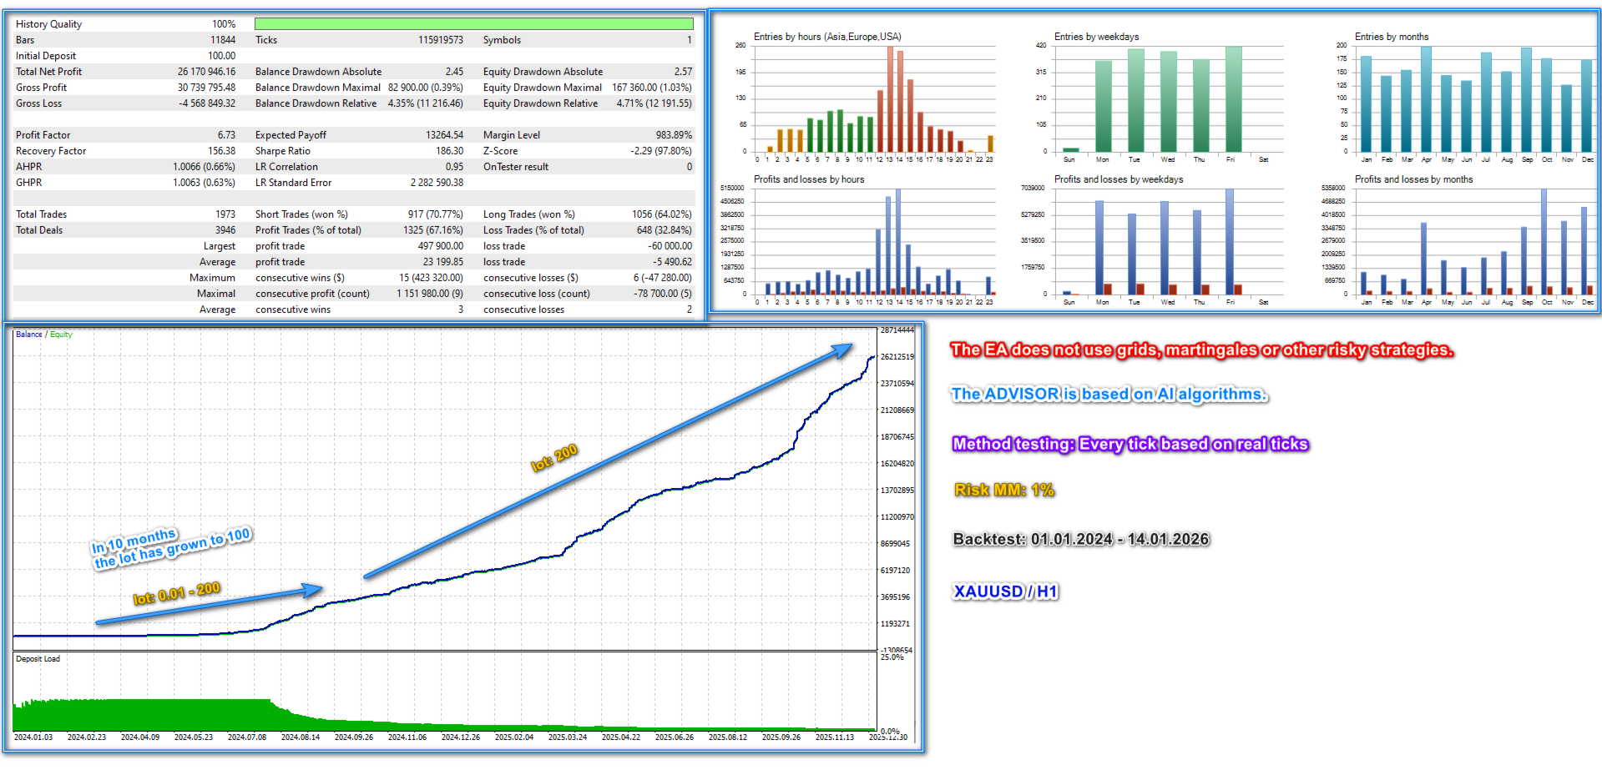The height and width of the screenshot is (775, 1602).
Task: Click the Backtest date range text
Action: click(1080, 540)
